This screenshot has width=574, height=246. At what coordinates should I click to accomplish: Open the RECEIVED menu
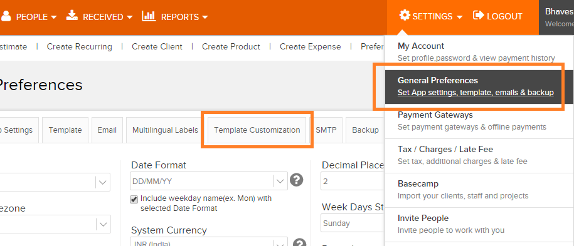(99, 17)
